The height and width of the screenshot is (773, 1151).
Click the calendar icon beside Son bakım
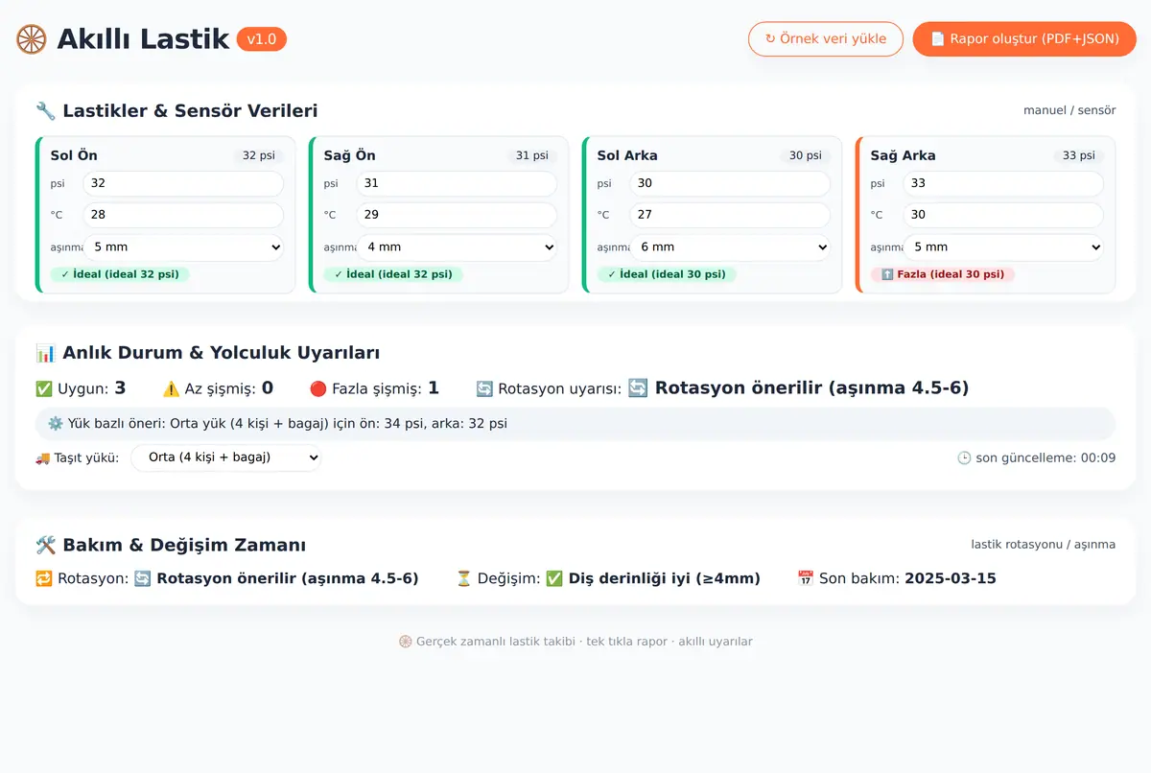(806, 578)
